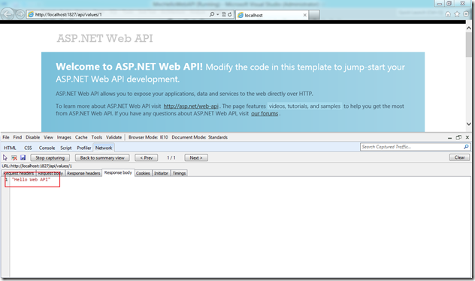Open the Validate menu
This screenshot has width=475, height=281.
pyautogui.click(x=114, y=137)
